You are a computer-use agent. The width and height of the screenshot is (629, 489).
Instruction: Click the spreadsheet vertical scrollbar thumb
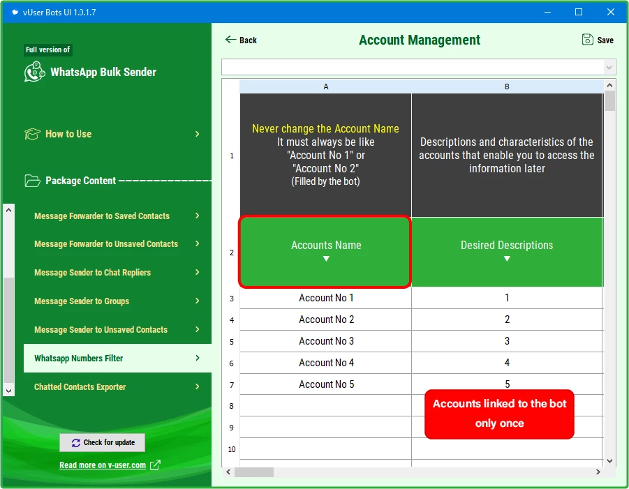[x=609, y=100]
